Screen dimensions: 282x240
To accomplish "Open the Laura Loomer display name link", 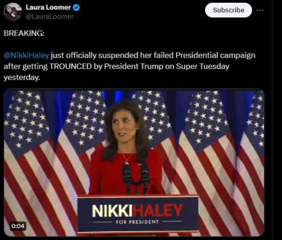I will 48,7.
